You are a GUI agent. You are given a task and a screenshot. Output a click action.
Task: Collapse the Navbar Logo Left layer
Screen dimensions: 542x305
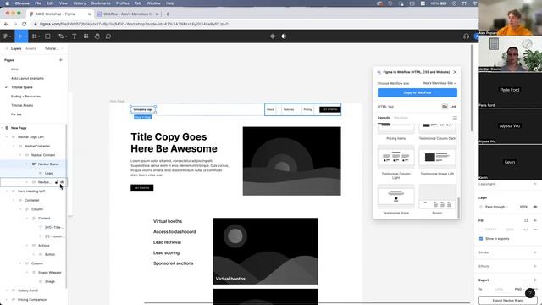coord(7,137)
